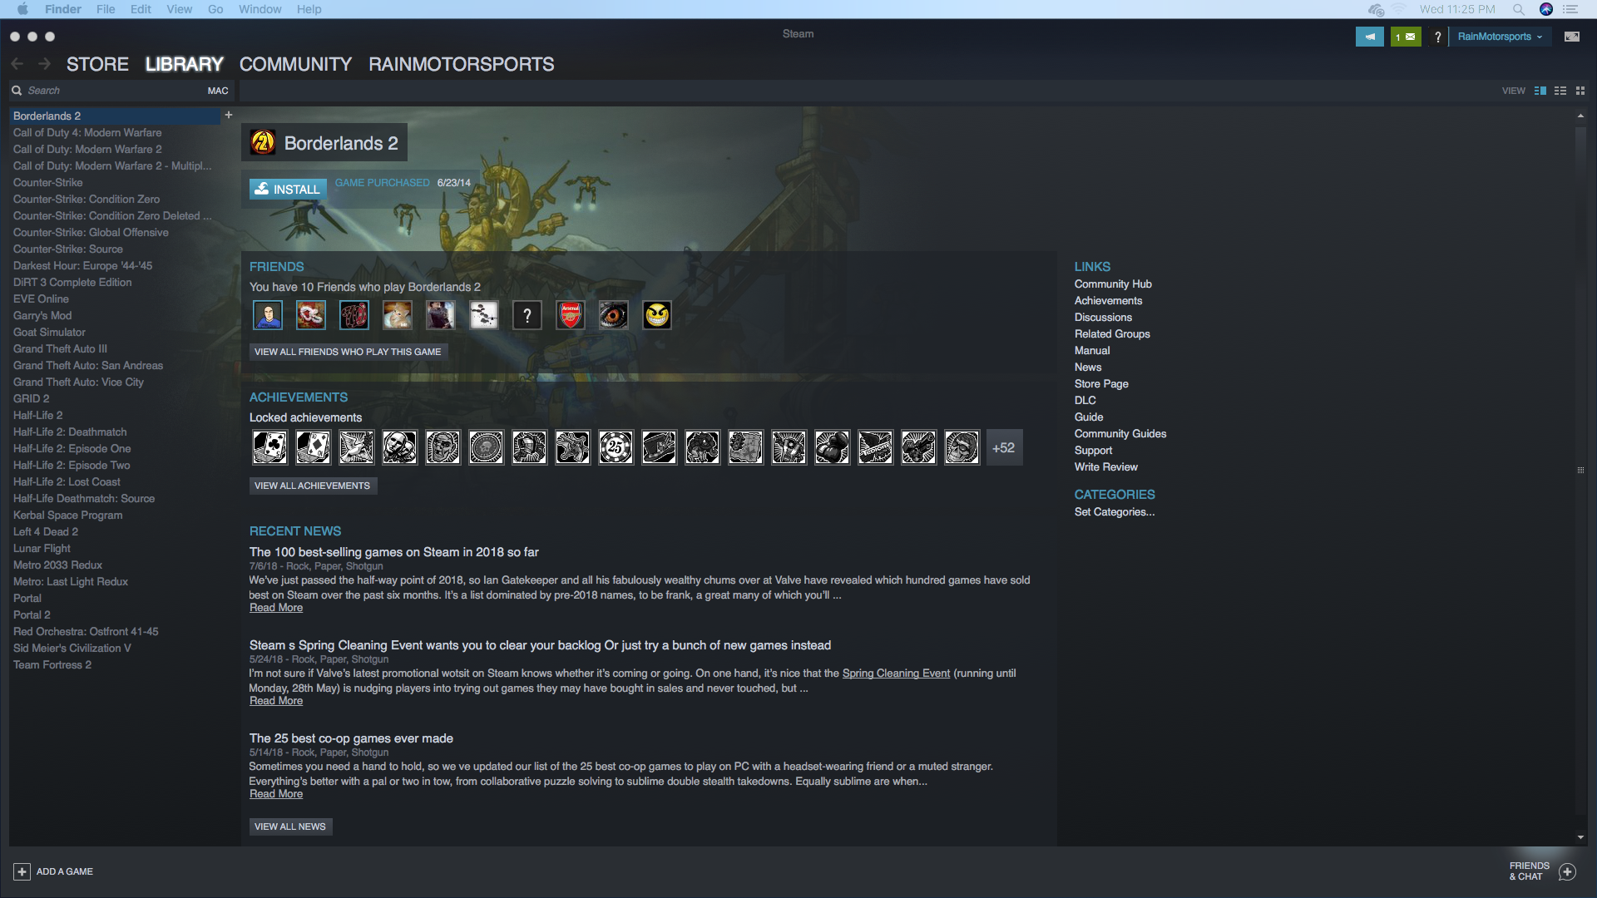Go back with the left arrow
Viewport: 1597px width, 898px height.
pos(17,64)
